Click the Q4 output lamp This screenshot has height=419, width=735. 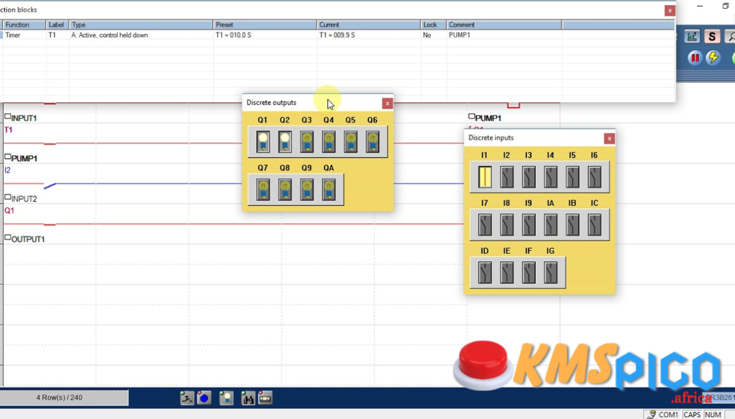pyautogui.click(x=328, y=141)
